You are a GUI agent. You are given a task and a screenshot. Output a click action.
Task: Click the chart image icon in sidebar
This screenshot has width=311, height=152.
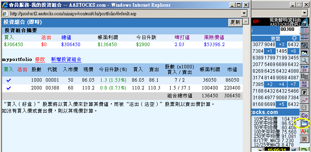304,53
